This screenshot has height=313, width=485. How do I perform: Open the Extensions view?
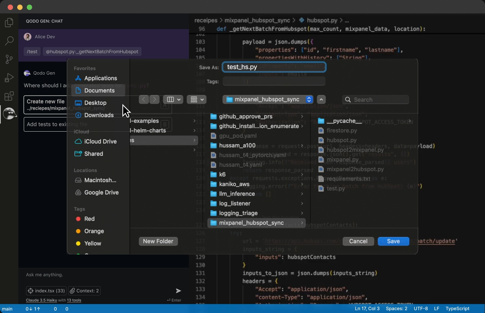(x=9, y=96)
